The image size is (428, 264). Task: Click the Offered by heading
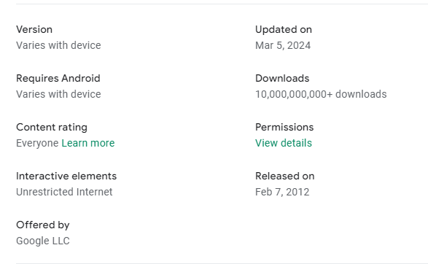click(43, 225)
